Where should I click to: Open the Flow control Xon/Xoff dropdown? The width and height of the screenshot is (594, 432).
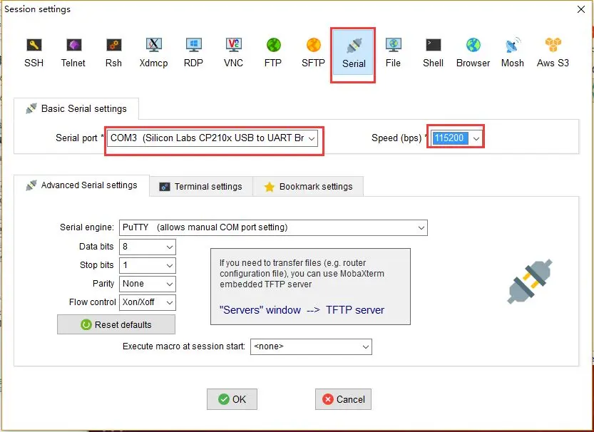point(148,302)
